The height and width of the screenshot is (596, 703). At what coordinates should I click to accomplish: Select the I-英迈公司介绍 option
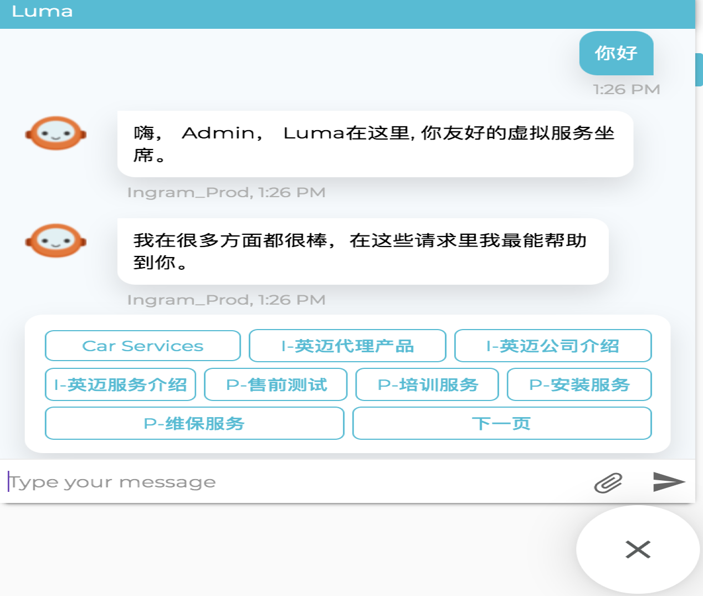(553, 346)
